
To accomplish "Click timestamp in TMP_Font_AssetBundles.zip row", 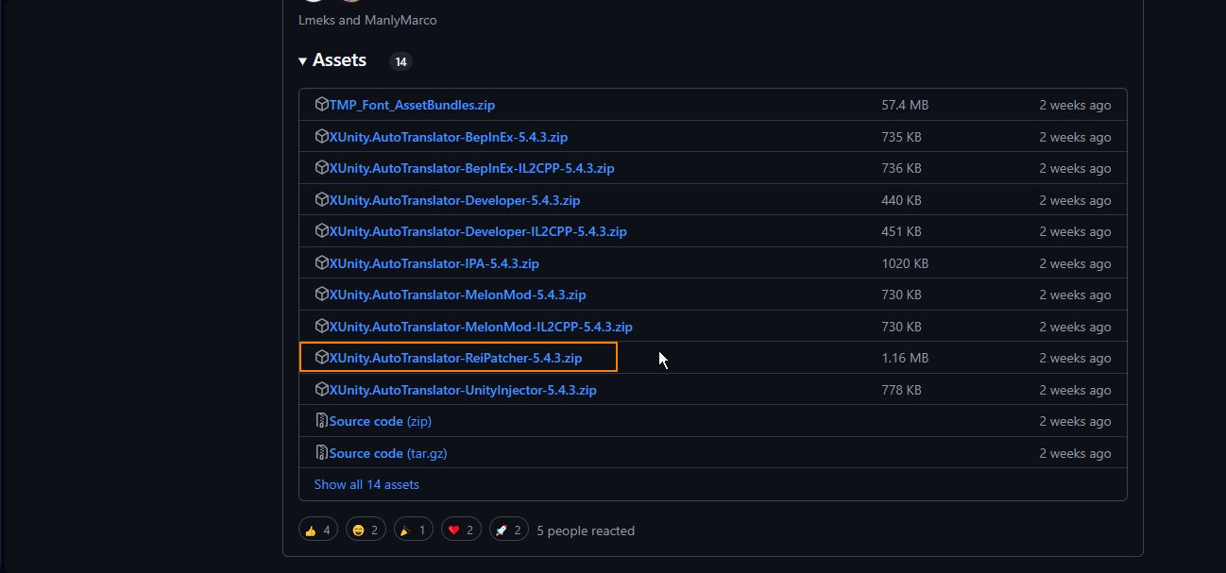I will (1075, 105).
